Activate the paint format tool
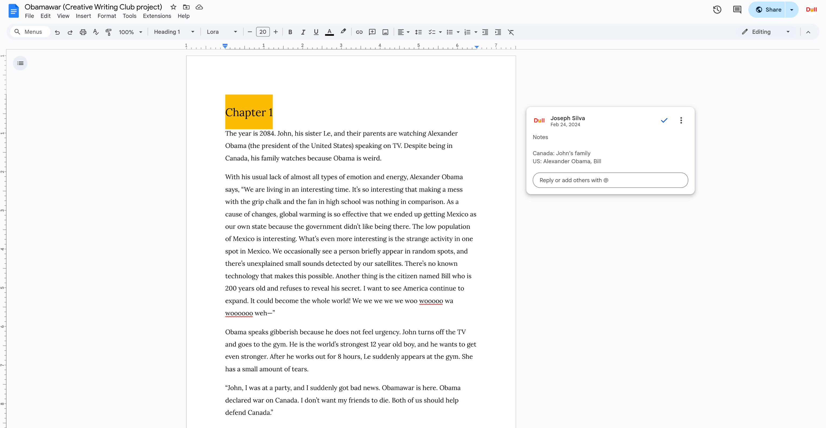The width and height of the screenshot is (826, 428). pos(108,32)
